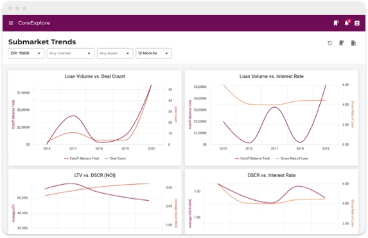Toggle Cutoff Balance Total legend in Deal Count chart
This screenshot has width=368, height=238.
click(x=82, y=158)
